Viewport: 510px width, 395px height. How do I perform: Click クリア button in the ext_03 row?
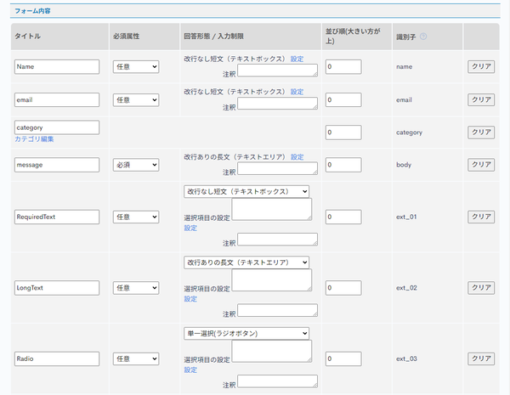pyautogui.click(x=481, y=358)
